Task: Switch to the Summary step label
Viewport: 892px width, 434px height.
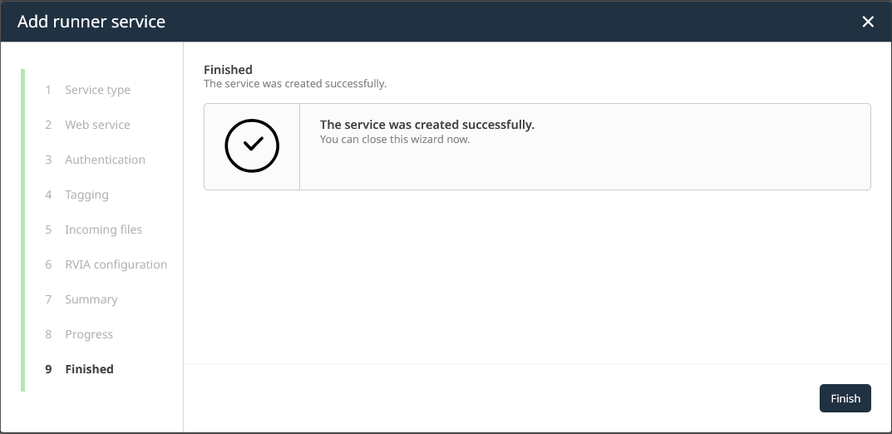Action: tap(91, 299)
